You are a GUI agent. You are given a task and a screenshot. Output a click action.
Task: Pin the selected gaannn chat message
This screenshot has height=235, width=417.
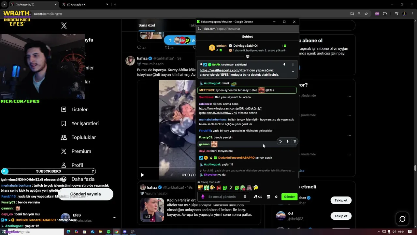(287, 141)
